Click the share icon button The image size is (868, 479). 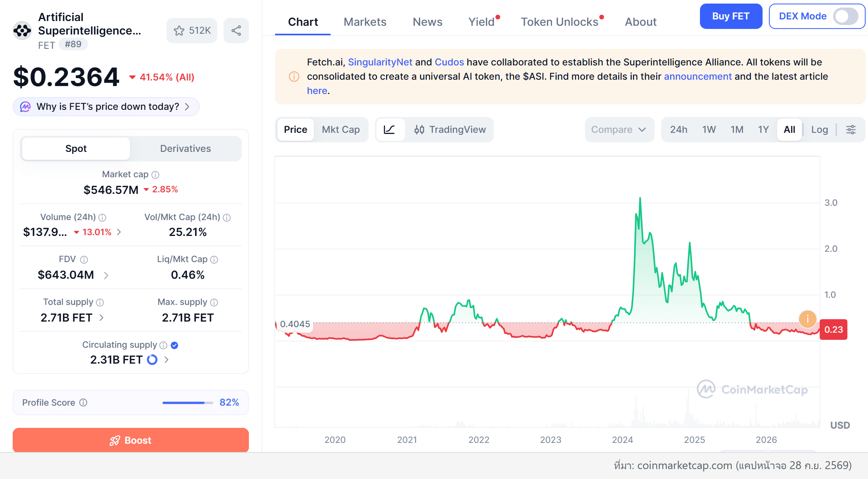236,31
